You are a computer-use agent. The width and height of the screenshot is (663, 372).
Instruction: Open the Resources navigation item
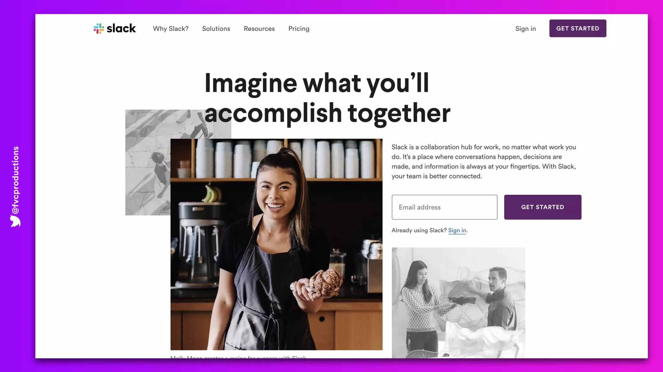pyautogui.click(x=259, y=29)
